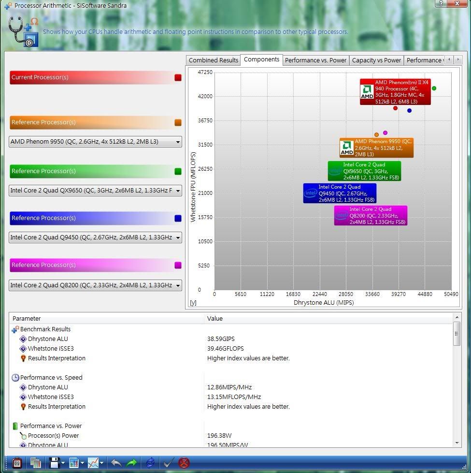The image size is (471, 473).
Task: Select the Whetstone iSSE3 39.46GFLOPS row
Action: point(231,349)
